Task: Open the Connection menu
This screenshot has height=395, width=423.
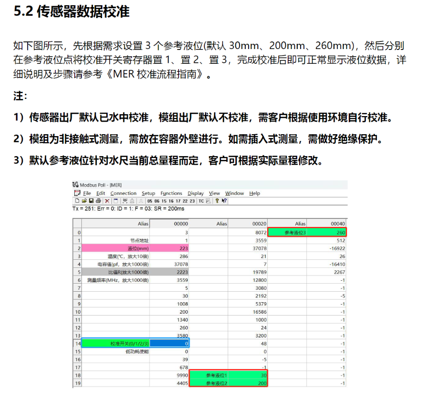Action: tap(123, 193)
